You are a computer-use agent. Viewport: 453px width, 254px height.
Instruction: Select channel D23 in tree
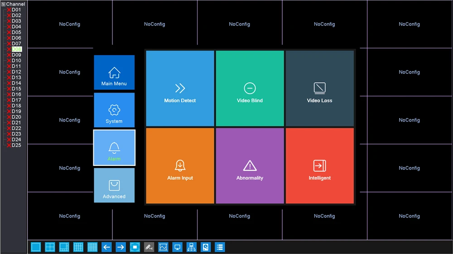[16, 134]
